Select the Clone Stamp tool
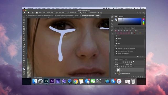This screenshot has width=168, height=95. click(x=24, y=38)
